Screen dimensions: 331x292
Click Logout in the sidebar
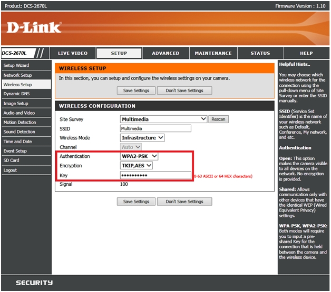tap(10, 170)
